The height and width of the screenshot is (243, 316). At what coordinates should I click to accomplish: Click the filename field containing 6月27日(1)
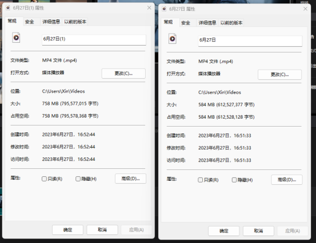pyautogui.click(x=93, y=39)
